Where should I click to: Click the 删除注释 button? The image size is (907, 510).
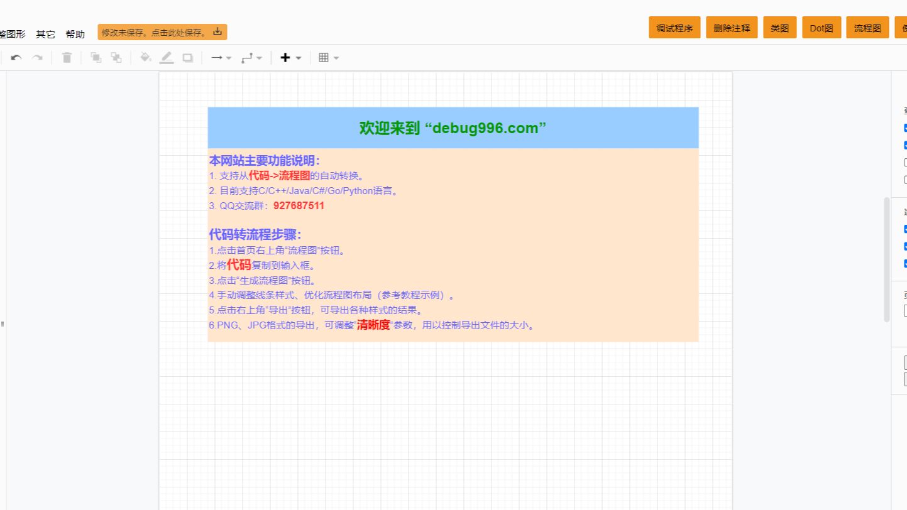[x=732, y=28]
